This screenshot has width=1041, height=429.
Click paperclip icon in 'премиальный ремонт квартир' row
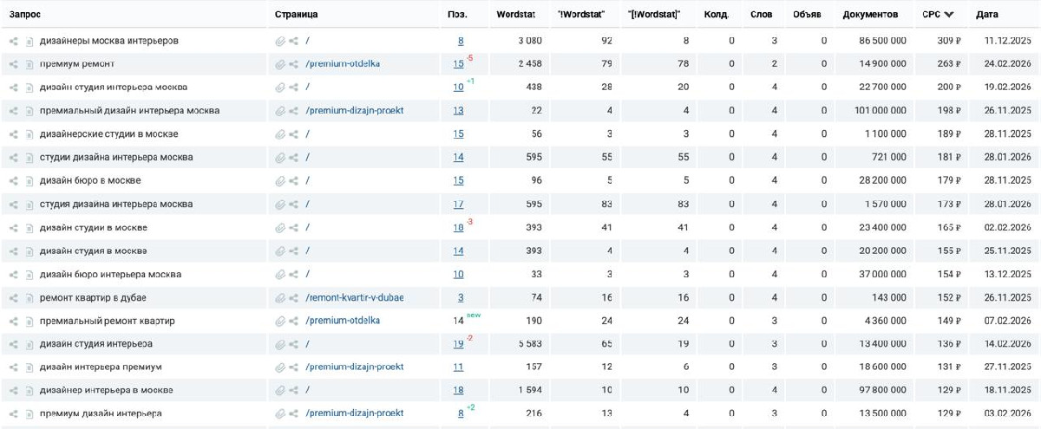280,322
